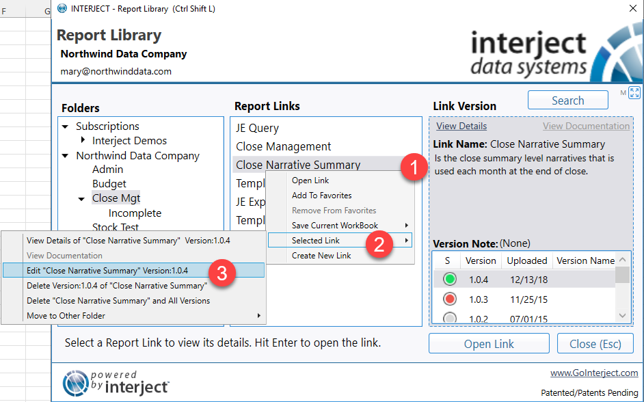Image resolution: width=644 pixels, height=402 pixels.
Task: Select the Northwind Data Company folder
Action: click(x=137, y=156)
